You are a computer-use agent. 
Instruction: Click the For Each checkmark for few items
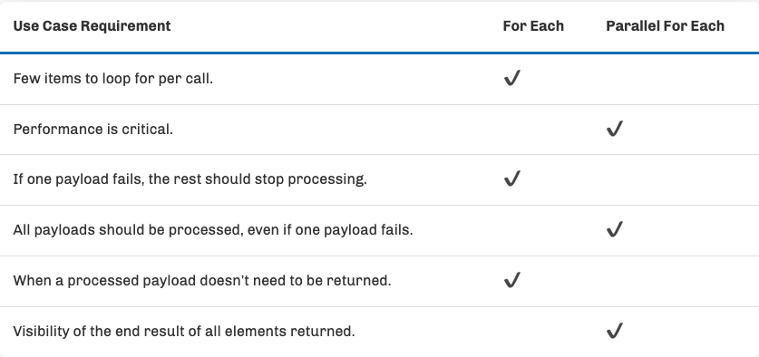[x=512, y=78]
